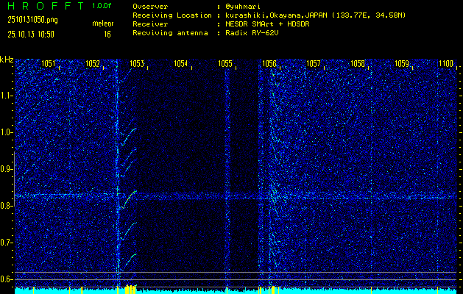Click the 1100 time marker

point(446,64)
